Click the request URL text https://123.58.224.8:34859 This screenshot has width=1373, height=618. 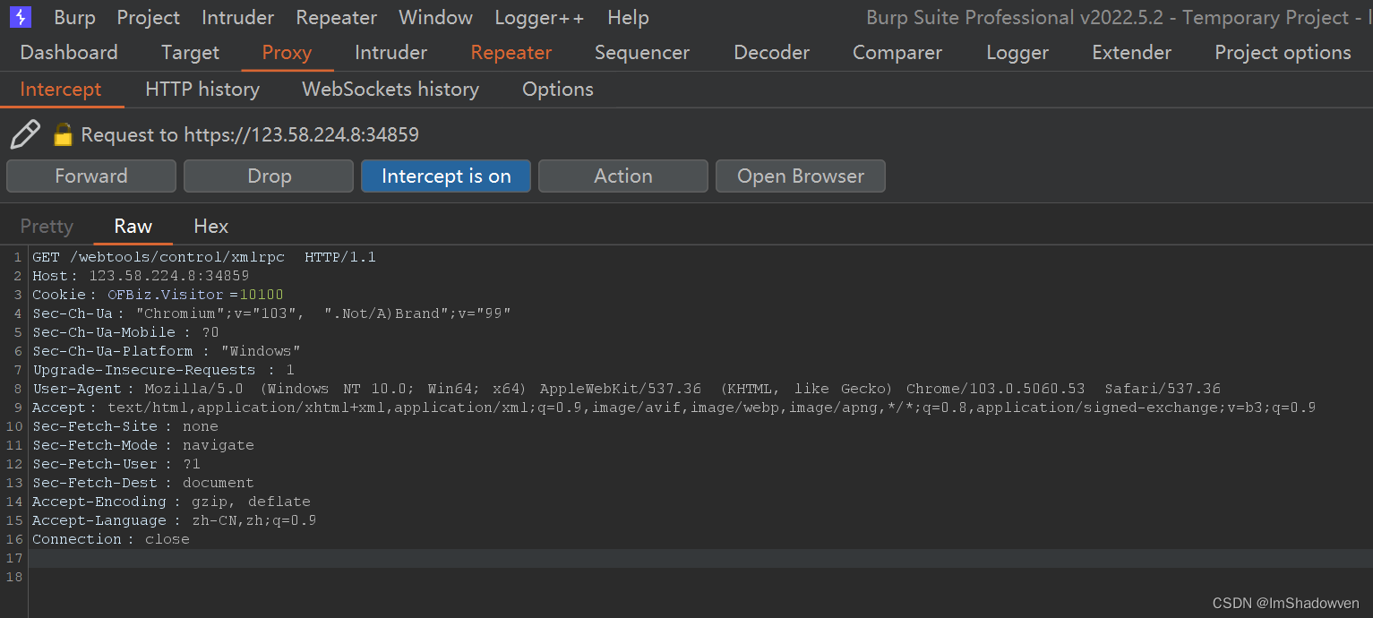click(301, 135)
